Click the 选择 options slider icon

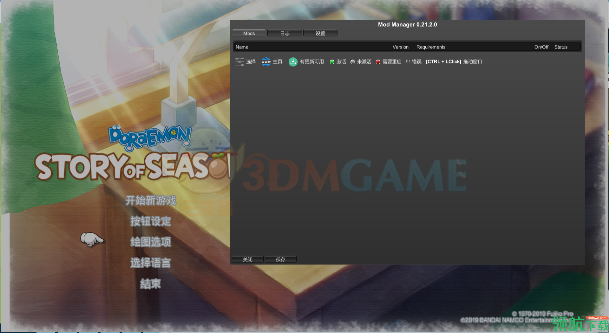239,62
